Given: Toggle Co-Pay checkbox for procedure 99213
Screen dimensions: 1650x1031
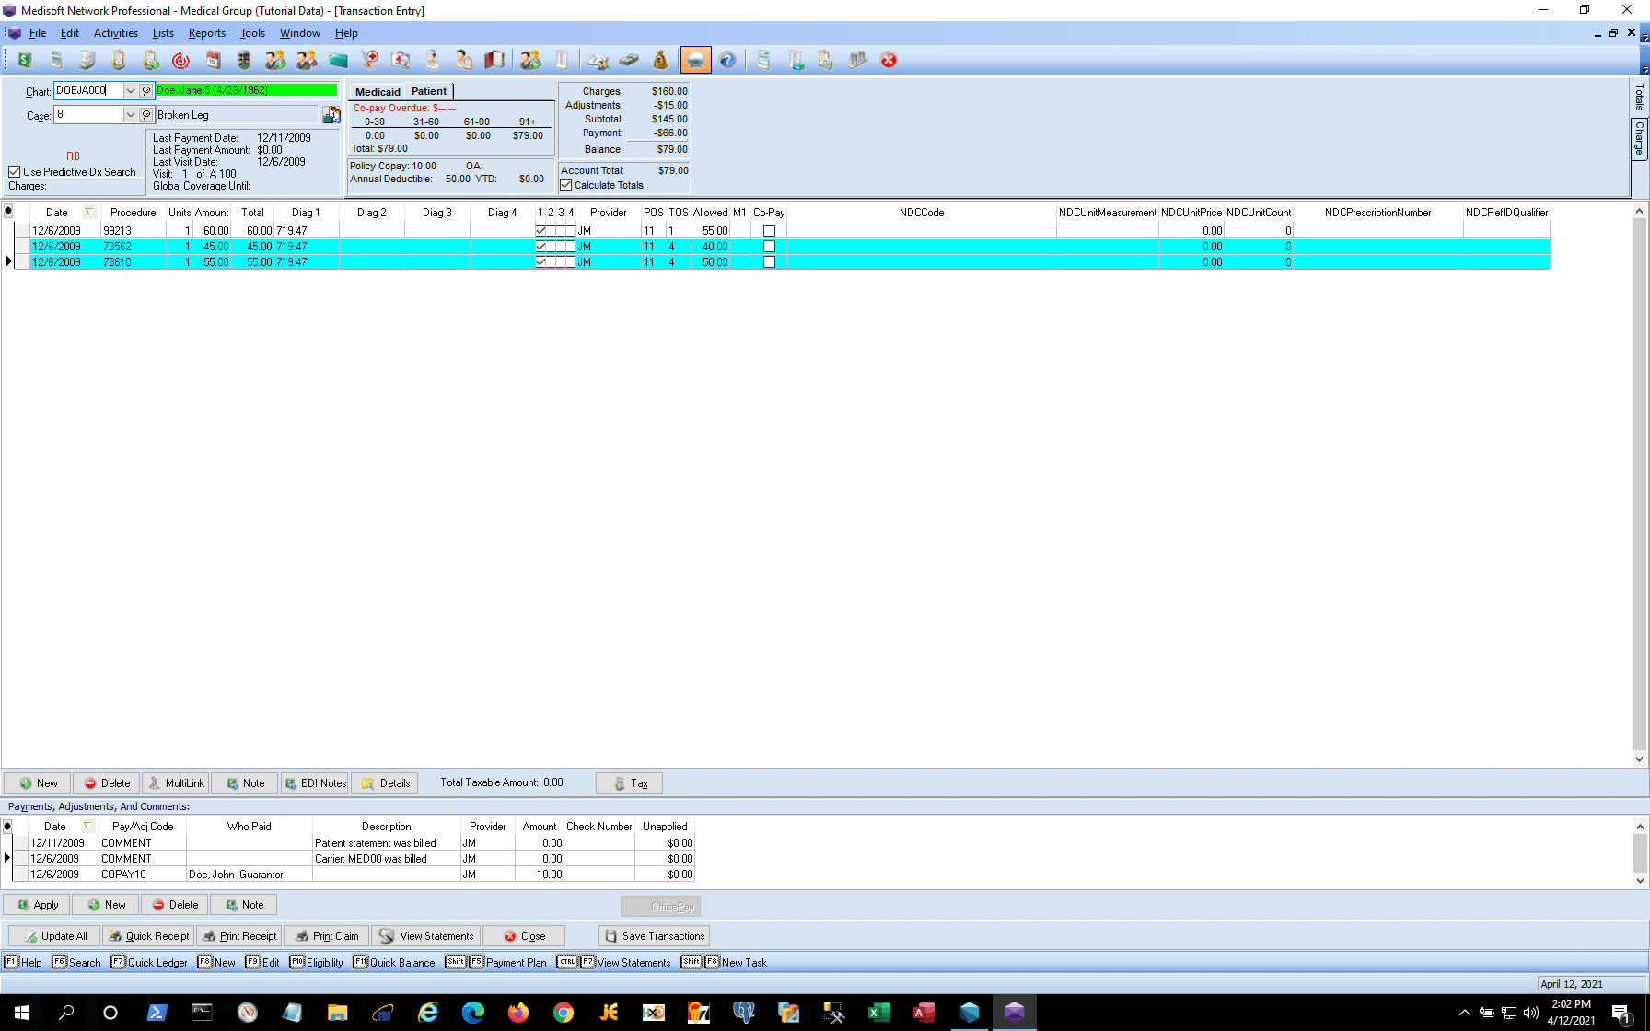Looking at the screenshot, I should click(x=769, y=231).
